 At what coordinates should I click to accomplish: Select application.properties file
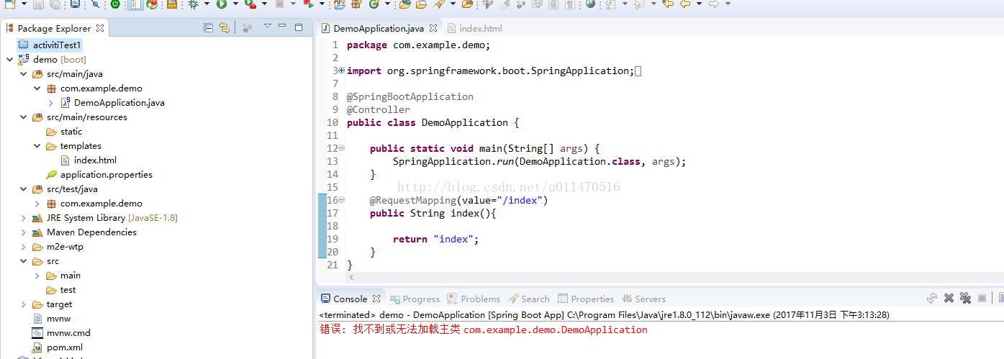tap(99, 175)
